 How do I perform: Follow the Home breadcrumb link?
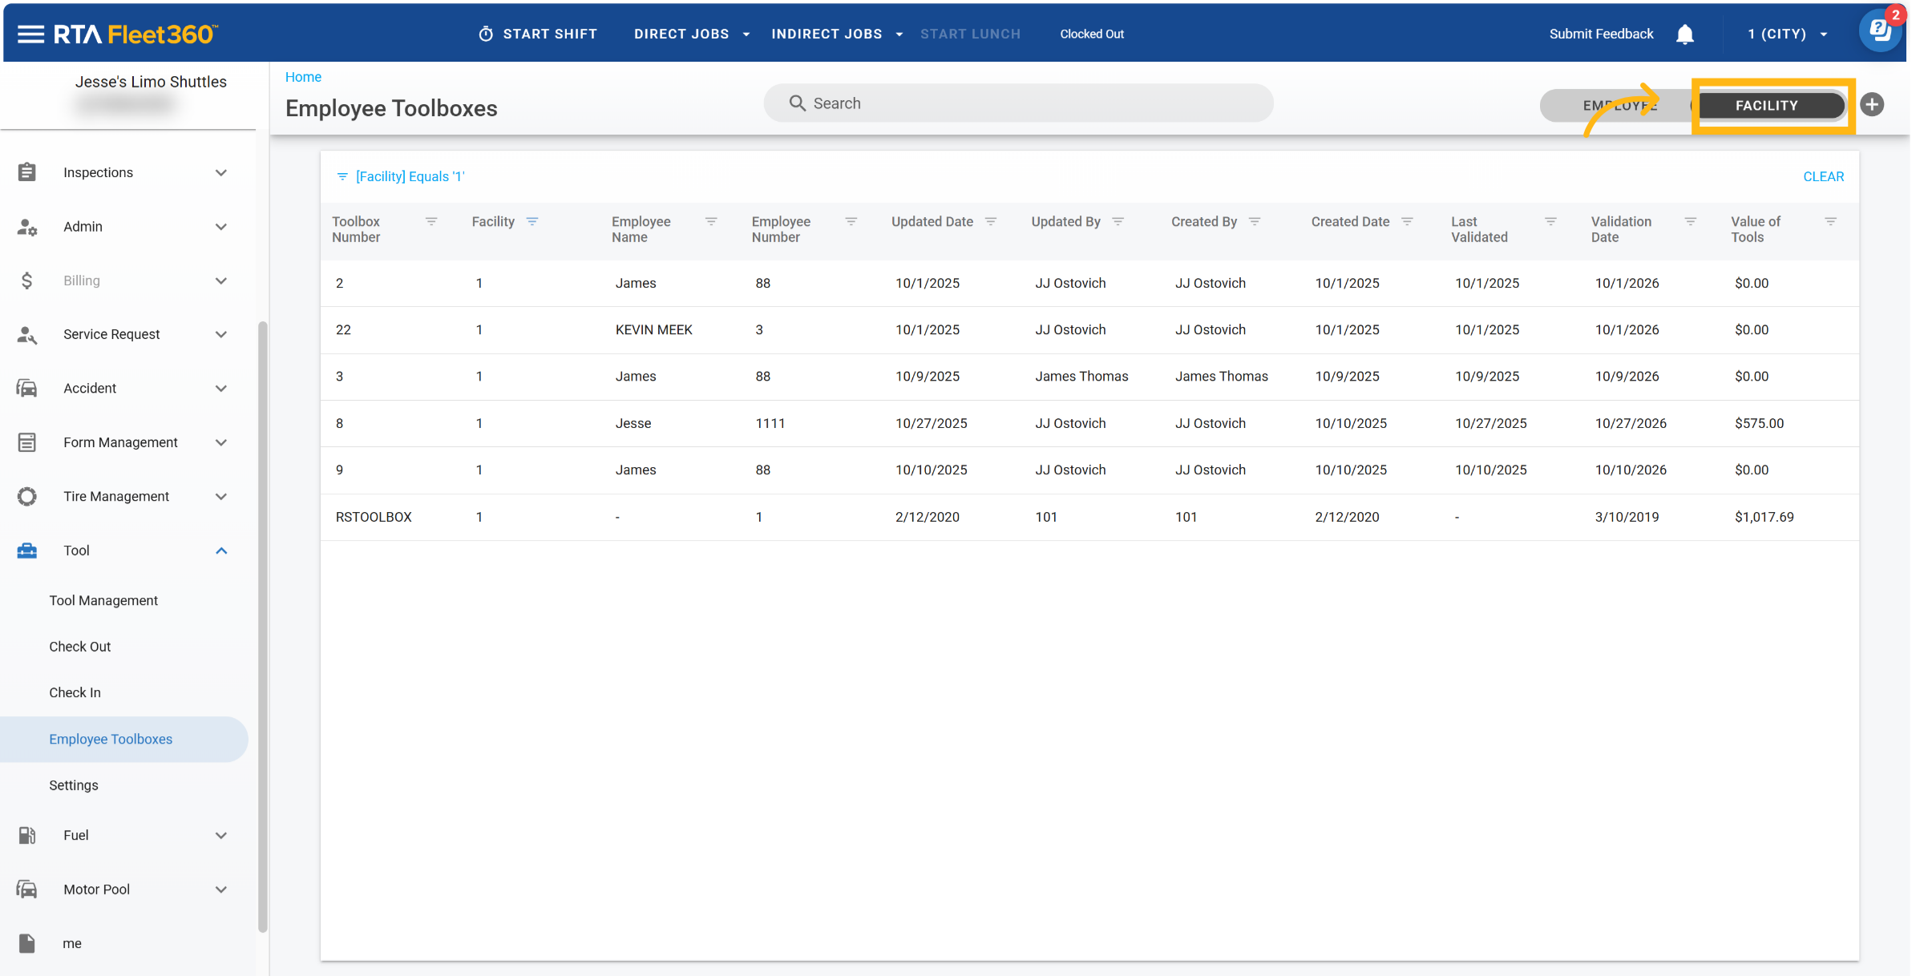coord(303,77)
